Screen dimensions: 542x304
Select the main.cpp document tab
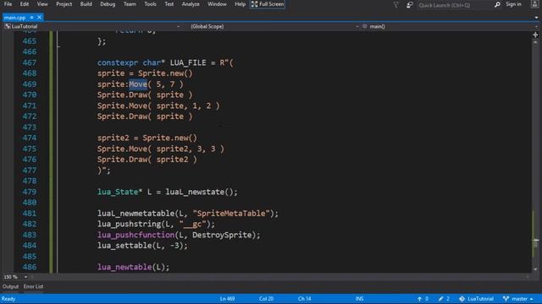click(15, 17)
